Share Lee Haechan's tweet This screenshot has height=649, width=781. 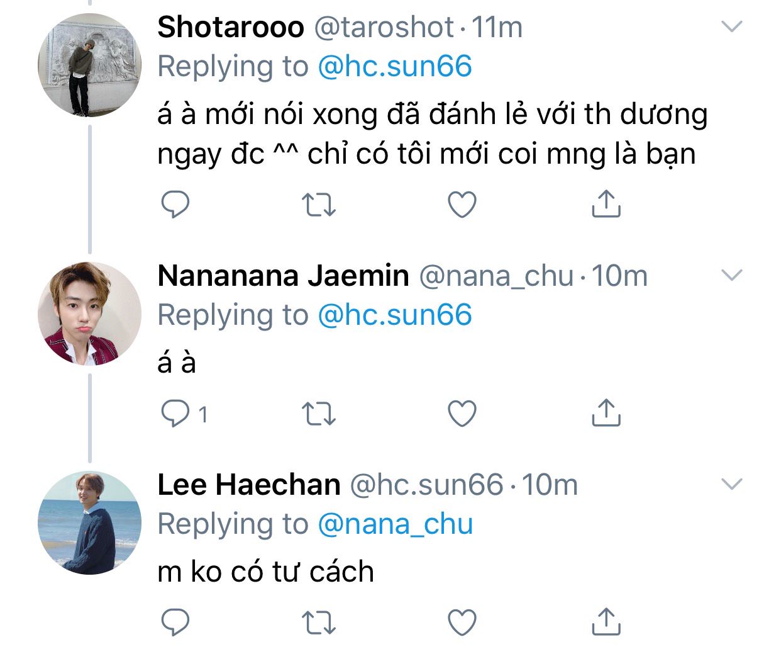(606, 621)
